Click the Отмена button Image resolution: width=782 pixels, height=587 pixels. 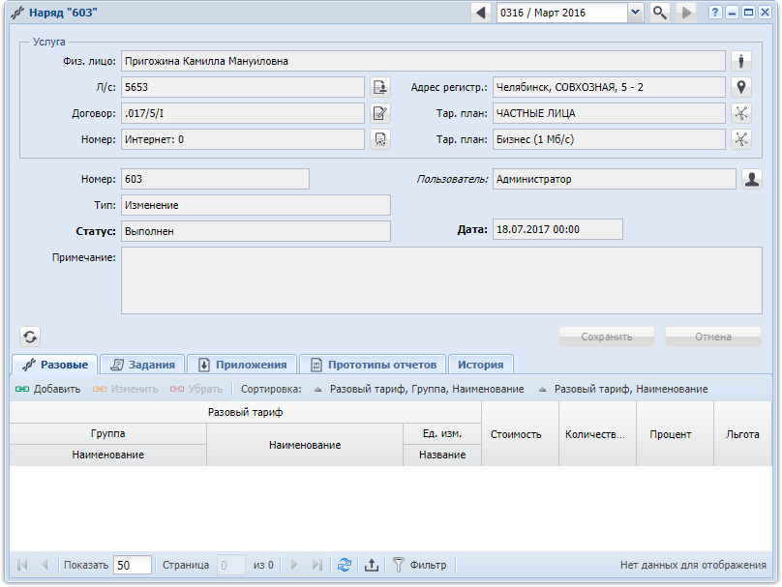click(x=713, y=337)
